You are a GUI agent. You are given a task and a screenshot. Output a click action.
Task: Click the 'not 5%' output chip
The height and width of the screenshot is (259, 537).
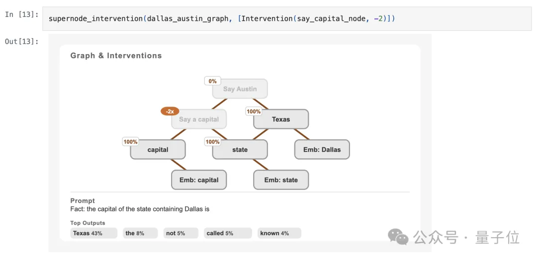point(181,233)
